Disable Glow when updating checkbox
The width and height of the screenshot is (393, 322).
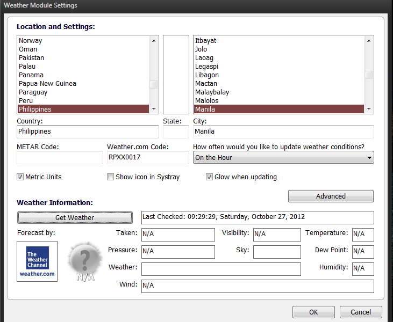click(x=210, y=177)
